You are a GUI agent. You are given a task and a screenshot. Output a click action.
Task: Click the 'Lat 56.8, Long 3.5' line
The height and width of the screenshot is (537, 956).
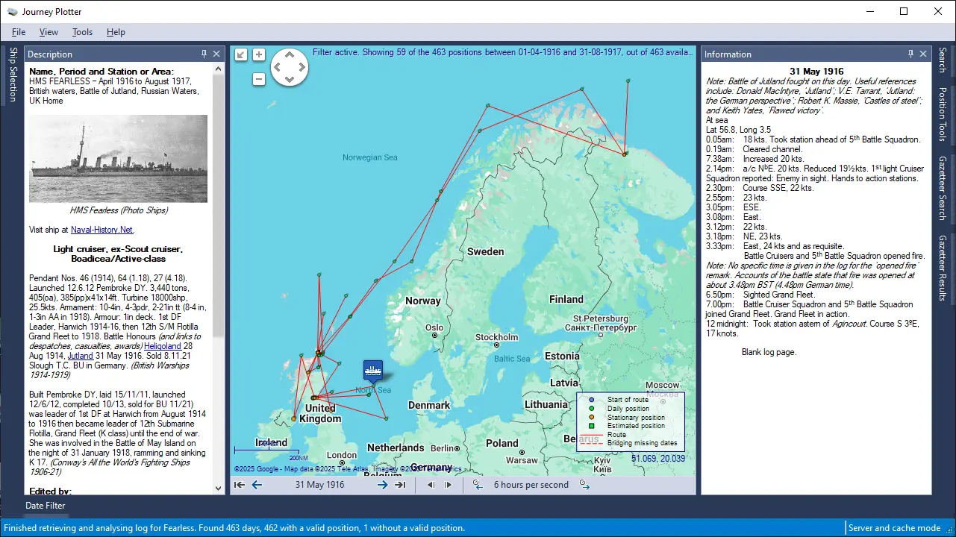(739, 130)
